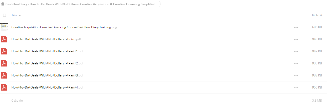Open the CashFlowDiary folder breadcrumb
327x111 pixels.
(80, 4)
